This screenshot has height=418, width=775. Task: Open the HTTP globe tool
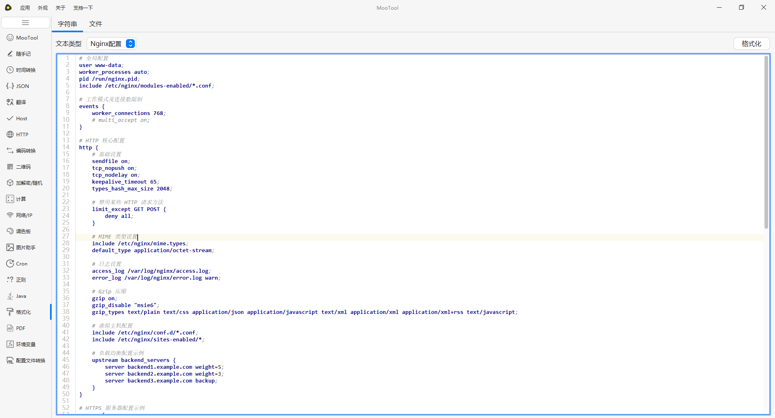22,135
